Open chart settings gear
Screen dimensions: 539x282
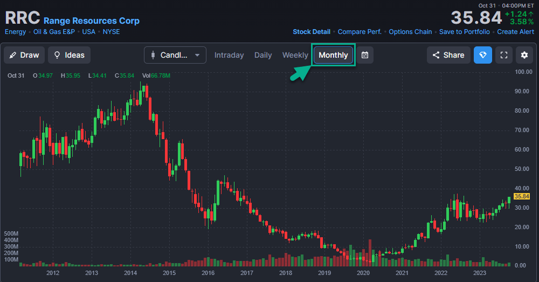524,55
